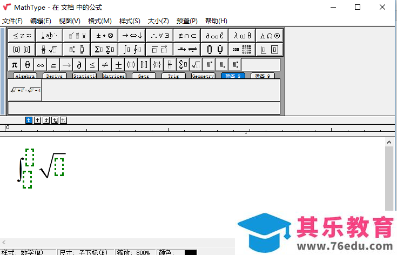The height and width of the screenshot is (255, 397).
Task: Insert fraction template from small bar
Action: (170, 65)
